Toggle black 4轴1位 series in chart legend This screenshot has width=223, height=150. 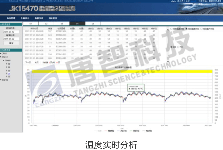[147, 131]
